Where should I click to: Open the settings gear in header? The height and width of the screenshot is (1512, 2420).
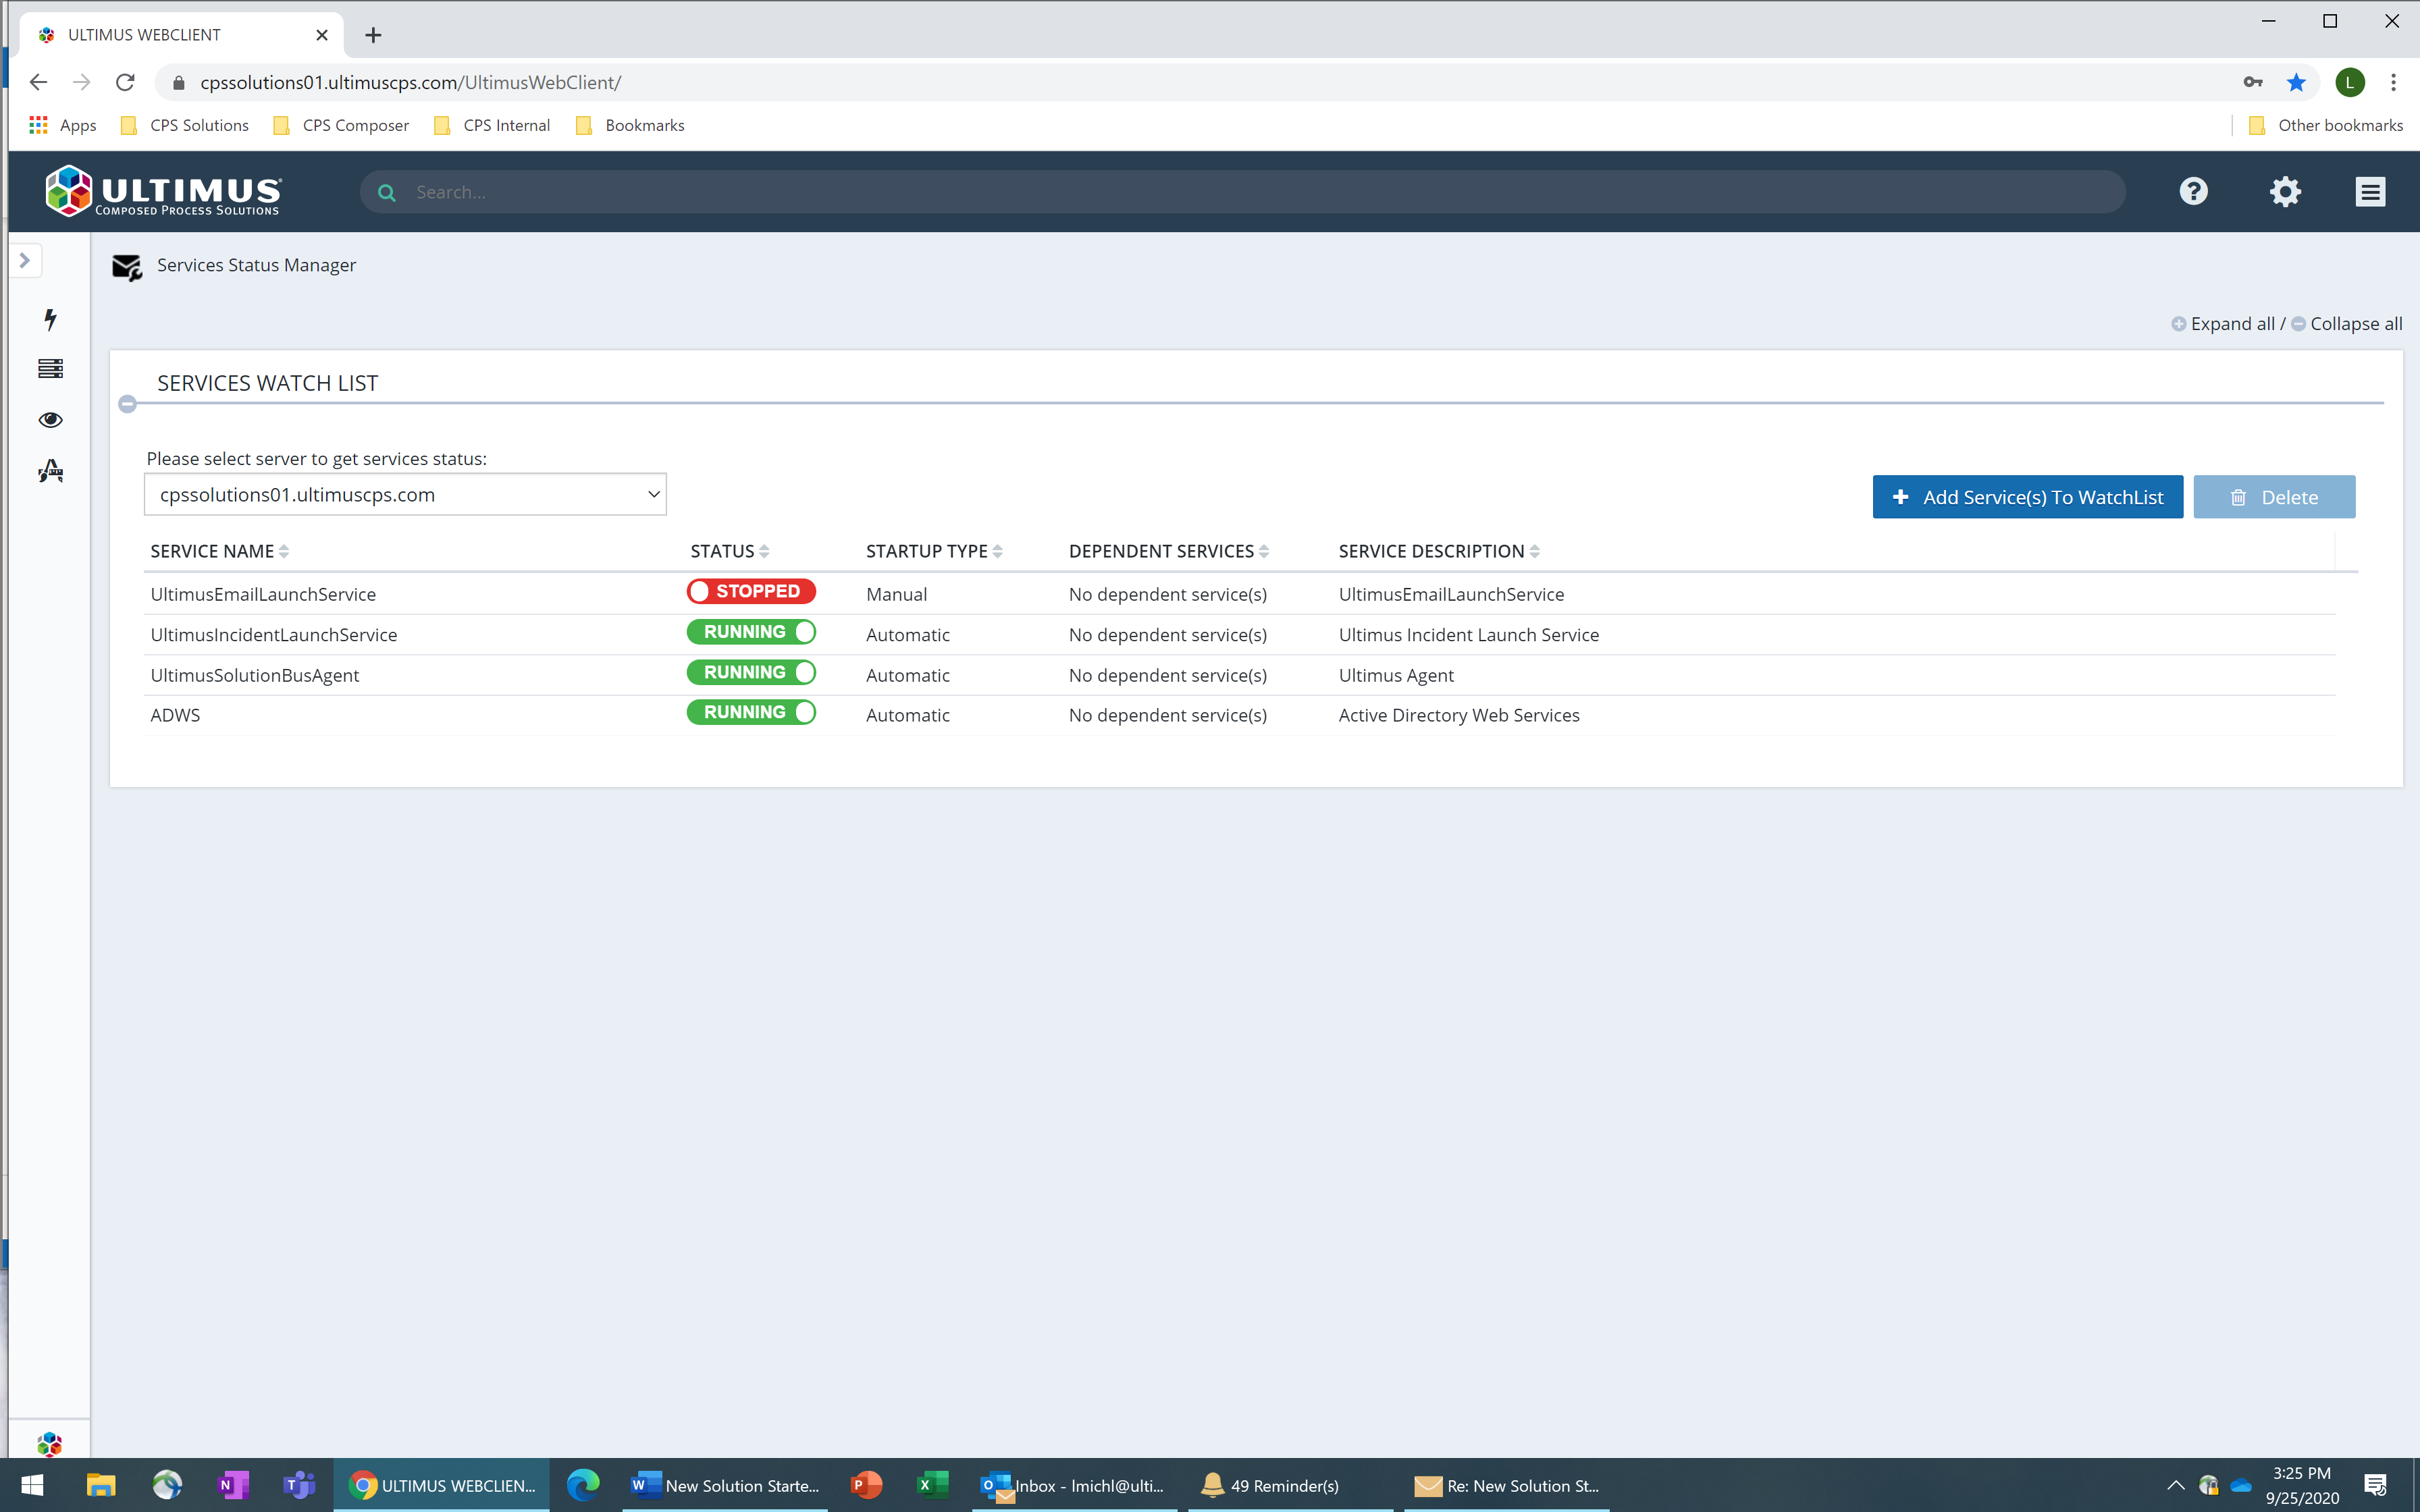point(2285,191)
